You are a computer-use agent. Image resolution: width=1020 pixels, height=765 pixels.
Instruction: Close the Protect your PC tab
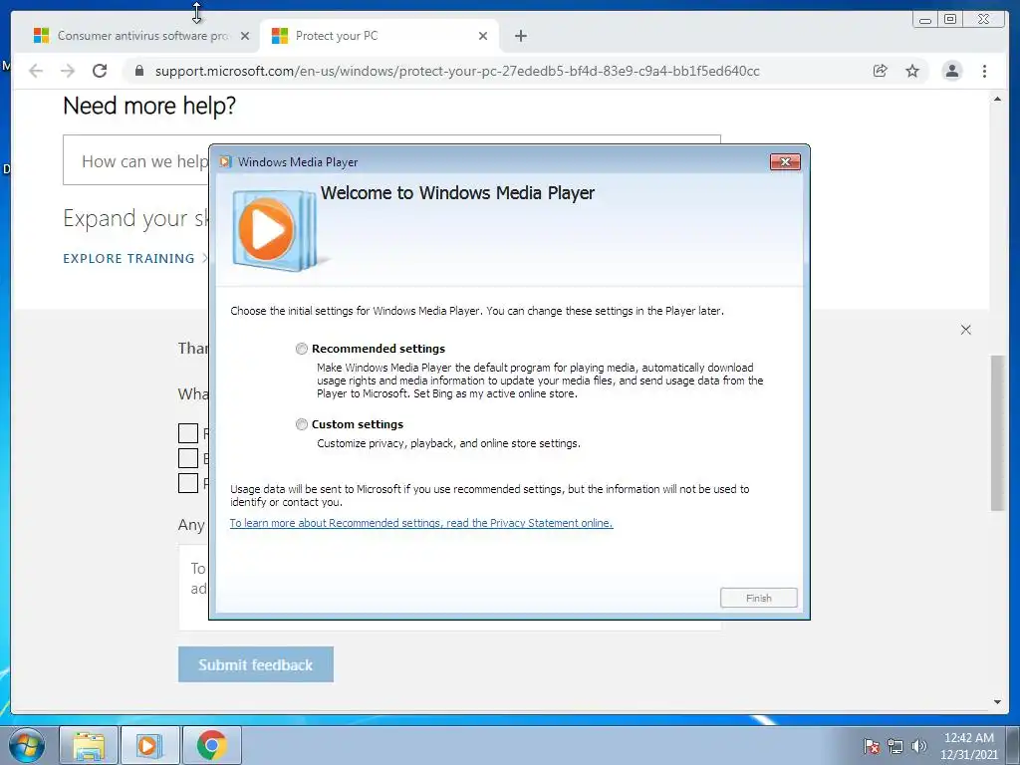pyautogui.click(x=483, y=36)
